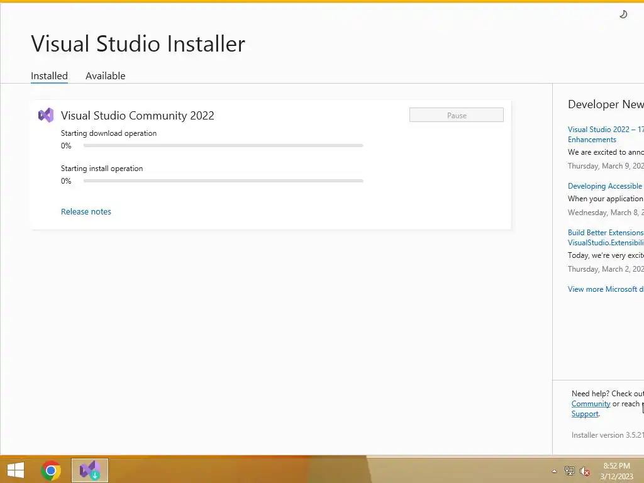The image size is (644, 483).
Task: Click the 'Wednesday, March 8' news date
Action: (x=606, y=213)
